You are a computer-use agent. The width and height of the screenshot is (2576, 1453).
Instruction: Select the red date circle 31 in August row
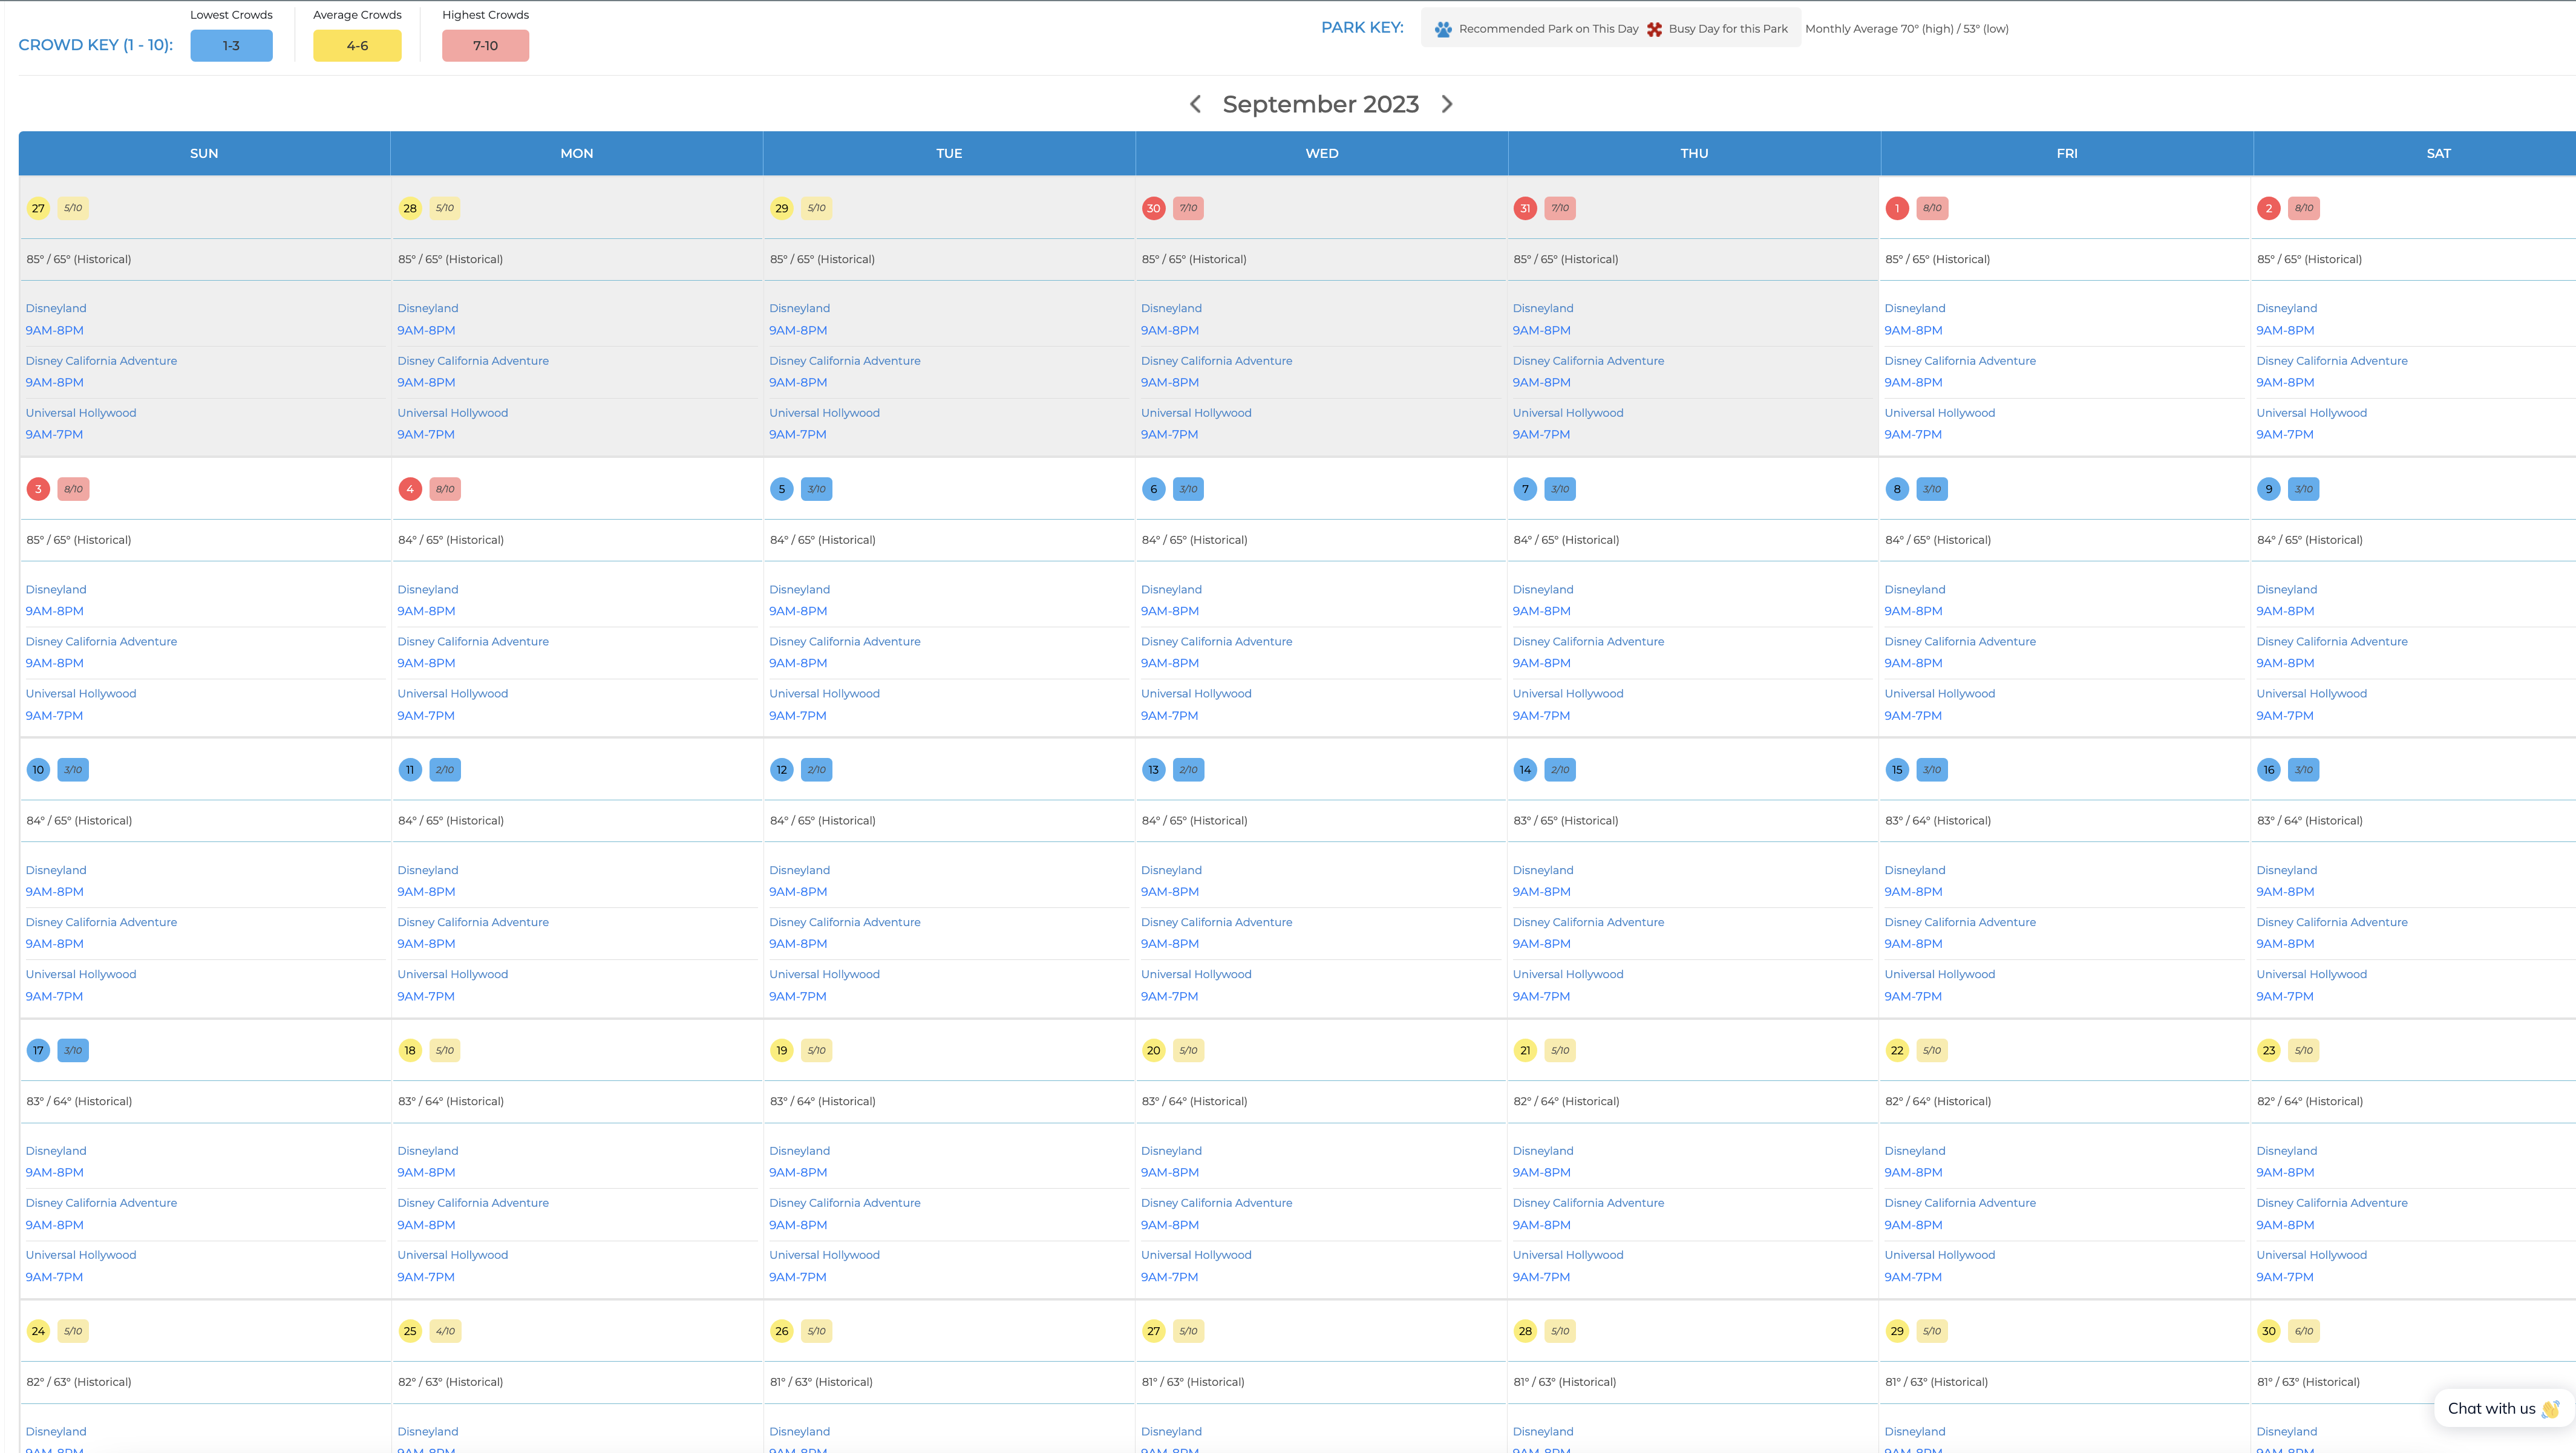(1525, 208)
